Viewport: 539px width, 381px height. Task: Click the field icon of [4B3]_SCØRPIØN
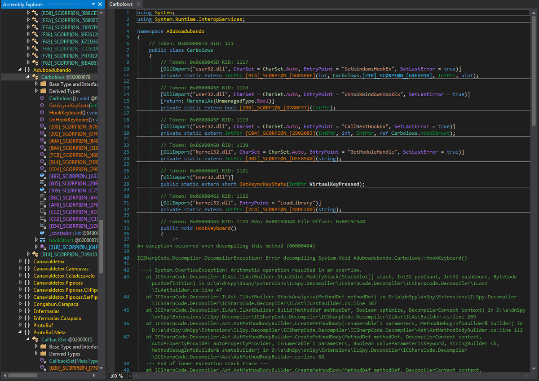tap(43, 177)
